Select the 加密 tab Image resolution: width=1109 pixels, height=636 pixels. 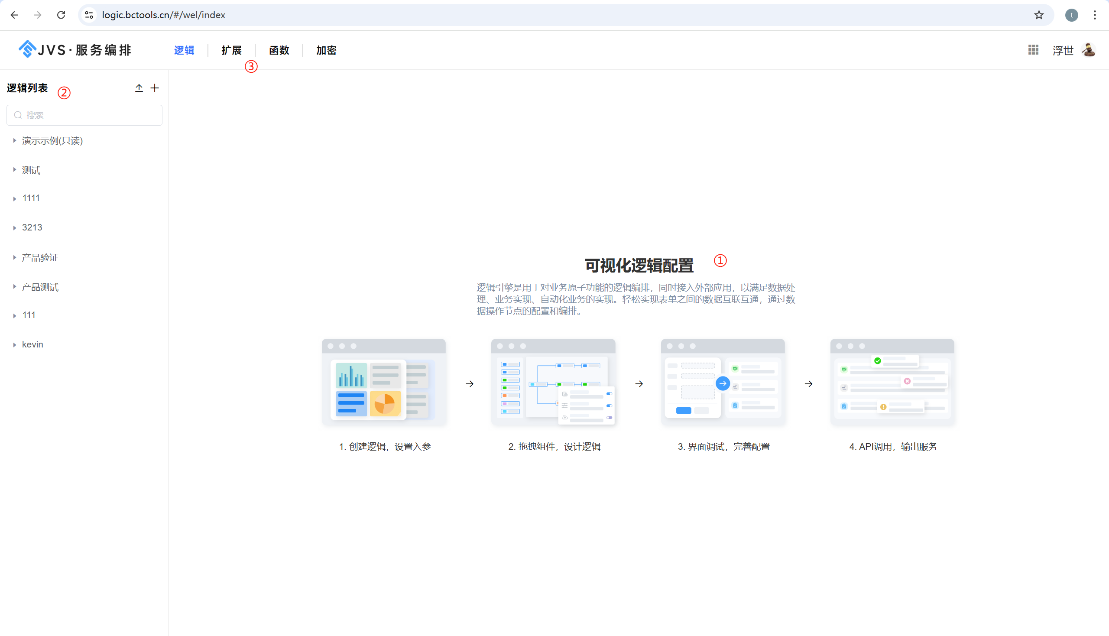(326, 50)
